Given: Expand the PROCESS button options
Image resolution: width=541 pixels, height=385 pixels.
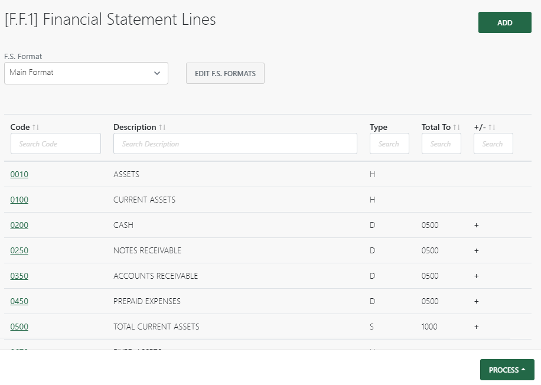Looking at the screenshot, I should pyautogui.click(x=507, y=369).
